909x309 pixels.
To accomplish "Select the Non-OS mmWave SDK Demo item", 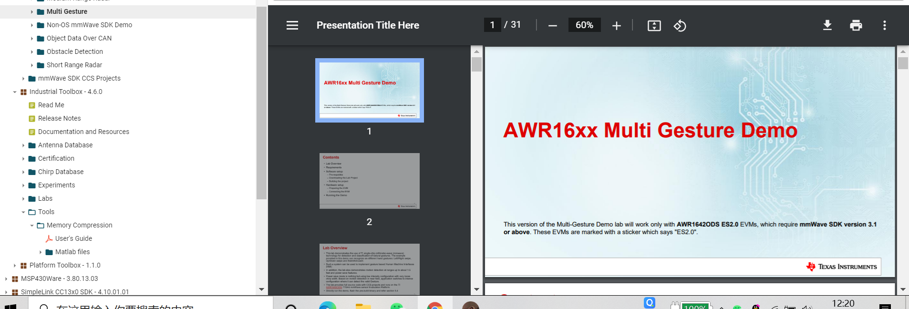I will pos(89,25).
